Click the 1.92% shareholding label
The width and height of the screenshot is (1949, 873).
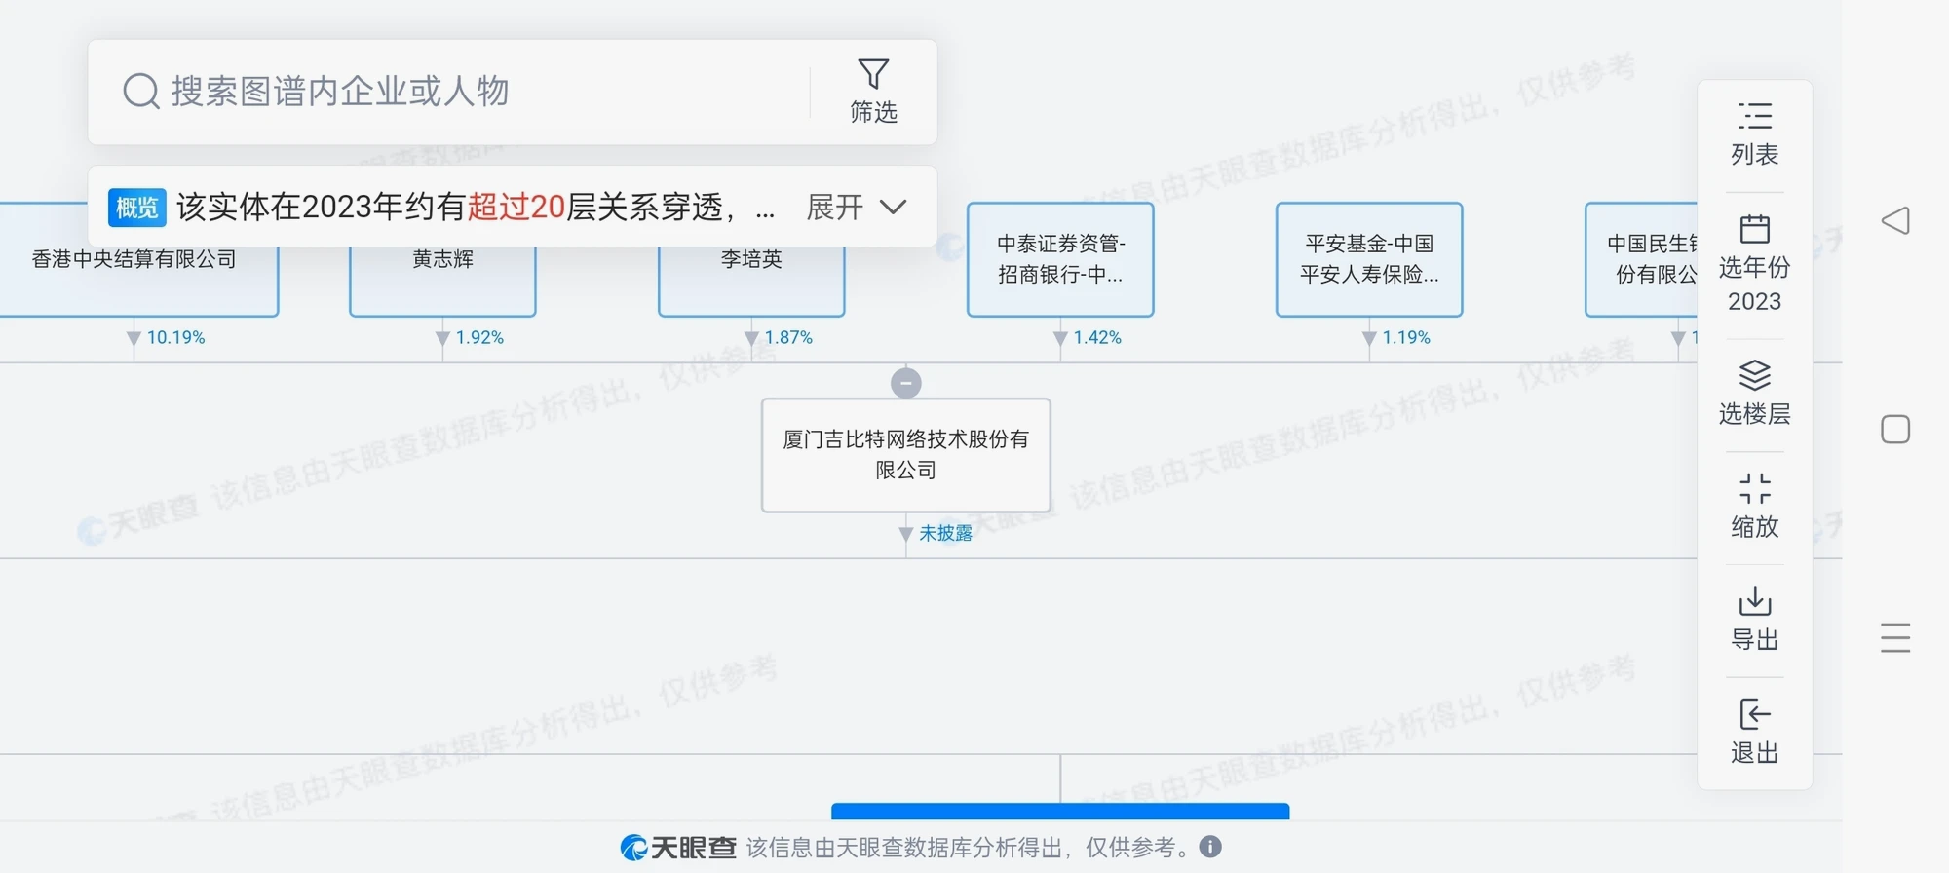(x=479, y=337)
